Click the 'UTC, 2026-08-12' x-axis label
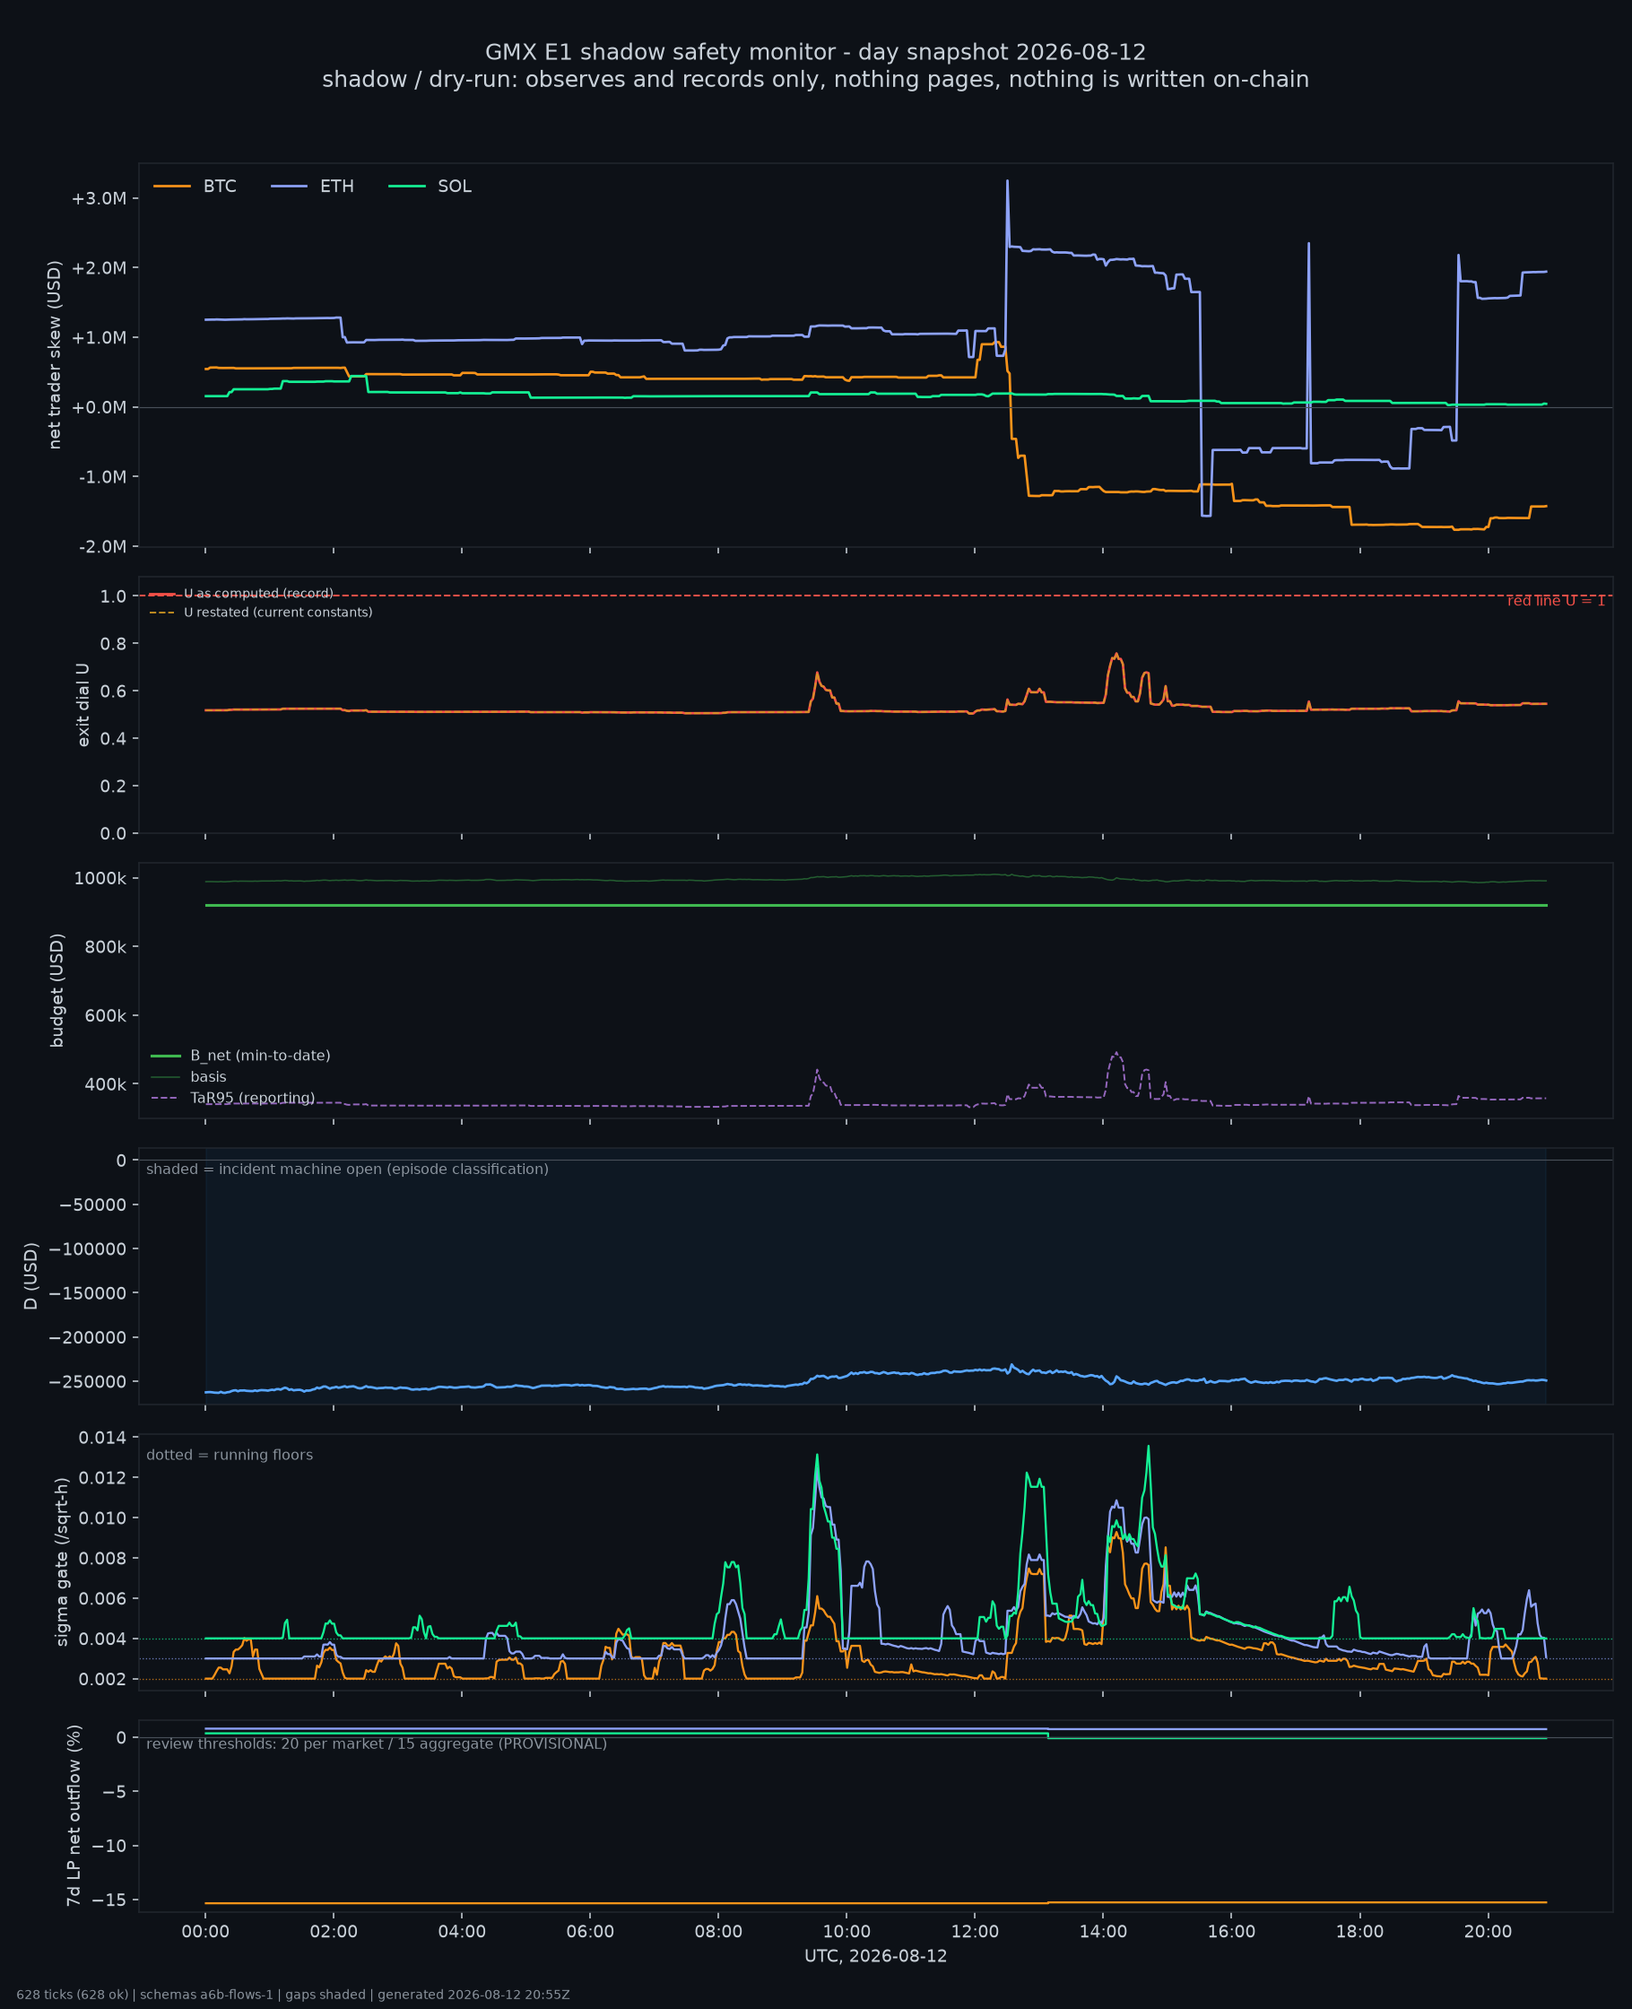This screenshot has height=2009, width=1632. [876, 1956]
